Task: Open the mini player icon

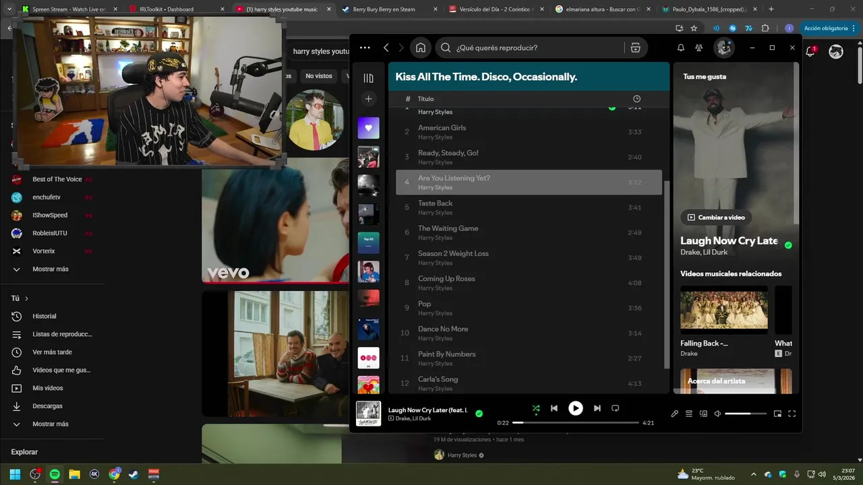Action: (x=777, y=414)
